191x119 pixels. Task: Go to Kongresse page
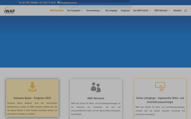tap(125, 10)
